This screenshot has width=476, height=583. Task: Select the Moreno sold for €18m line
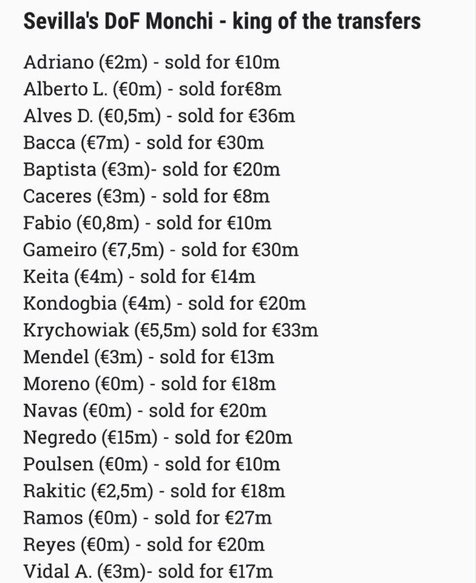(x=149, y=383)
